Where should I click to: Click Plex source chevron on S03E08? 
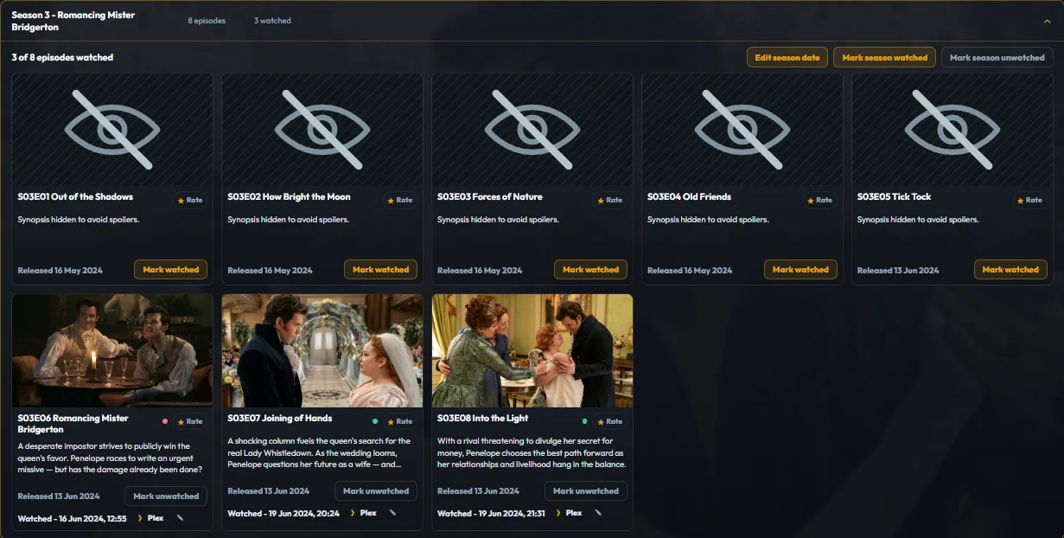(557, 513)
